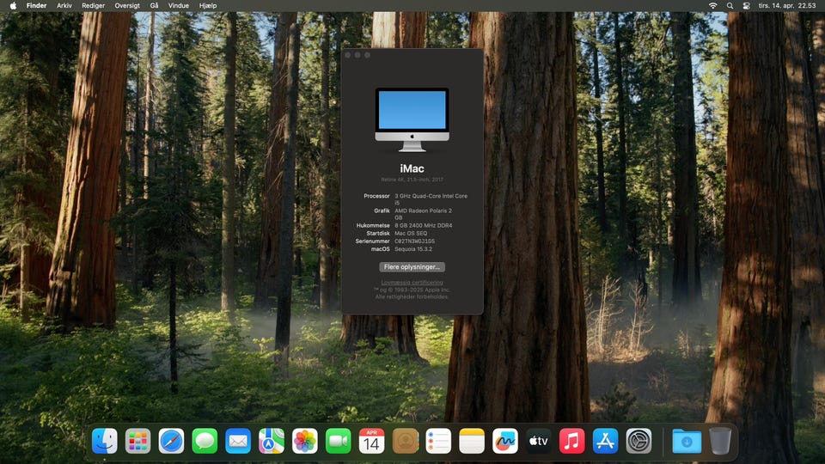Open Spotlight search magnifier icon
825x464 pixels.
click(x=730, y=5)
